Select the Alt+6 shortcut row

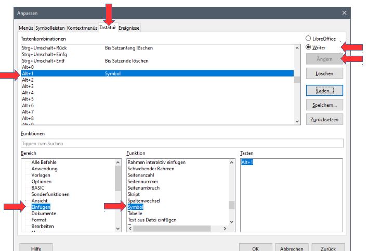pos(157,105)
